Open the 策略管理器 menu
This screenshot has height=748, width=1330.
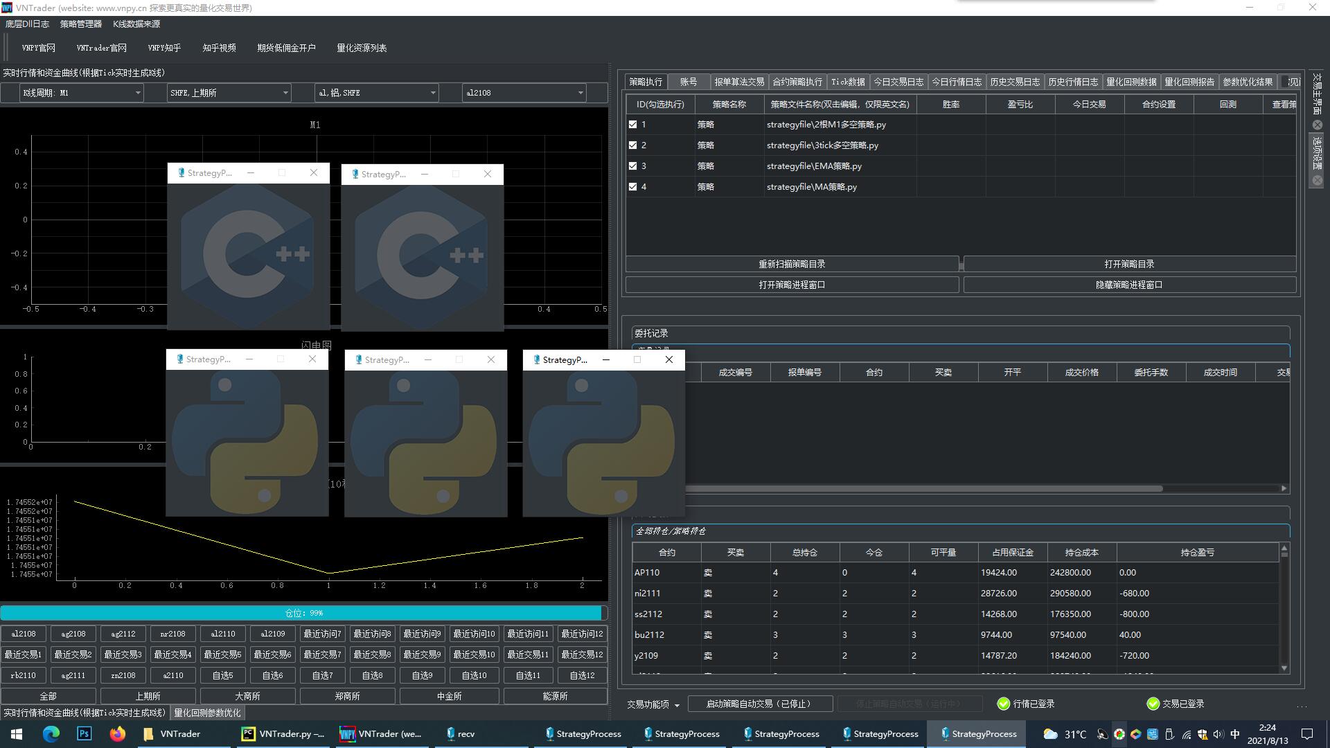click(x=80, y=24)
